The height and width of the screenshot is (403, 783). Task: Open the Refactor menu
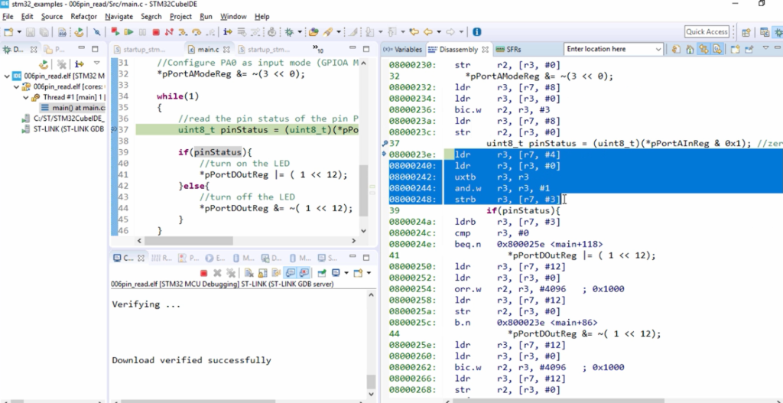pyautogui.click(x=83, y=17)
